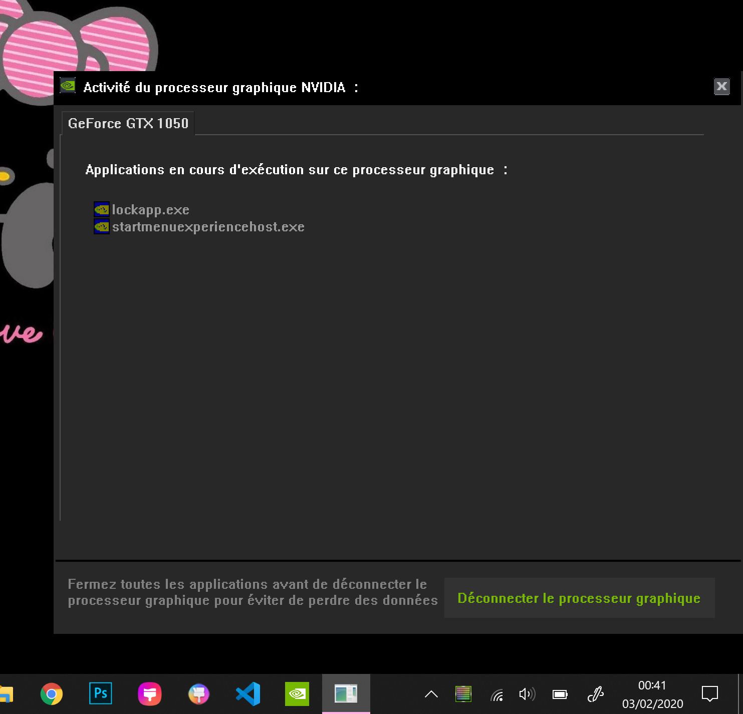
Task: Show hidden system tray icons
Action: [431, 694]
